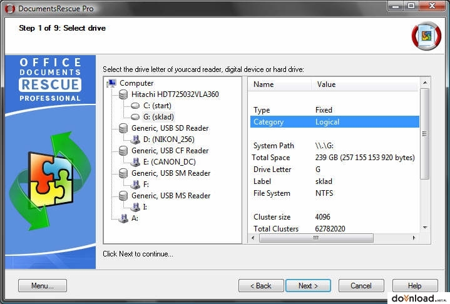Sort properties by Name column header

point(280,84)
